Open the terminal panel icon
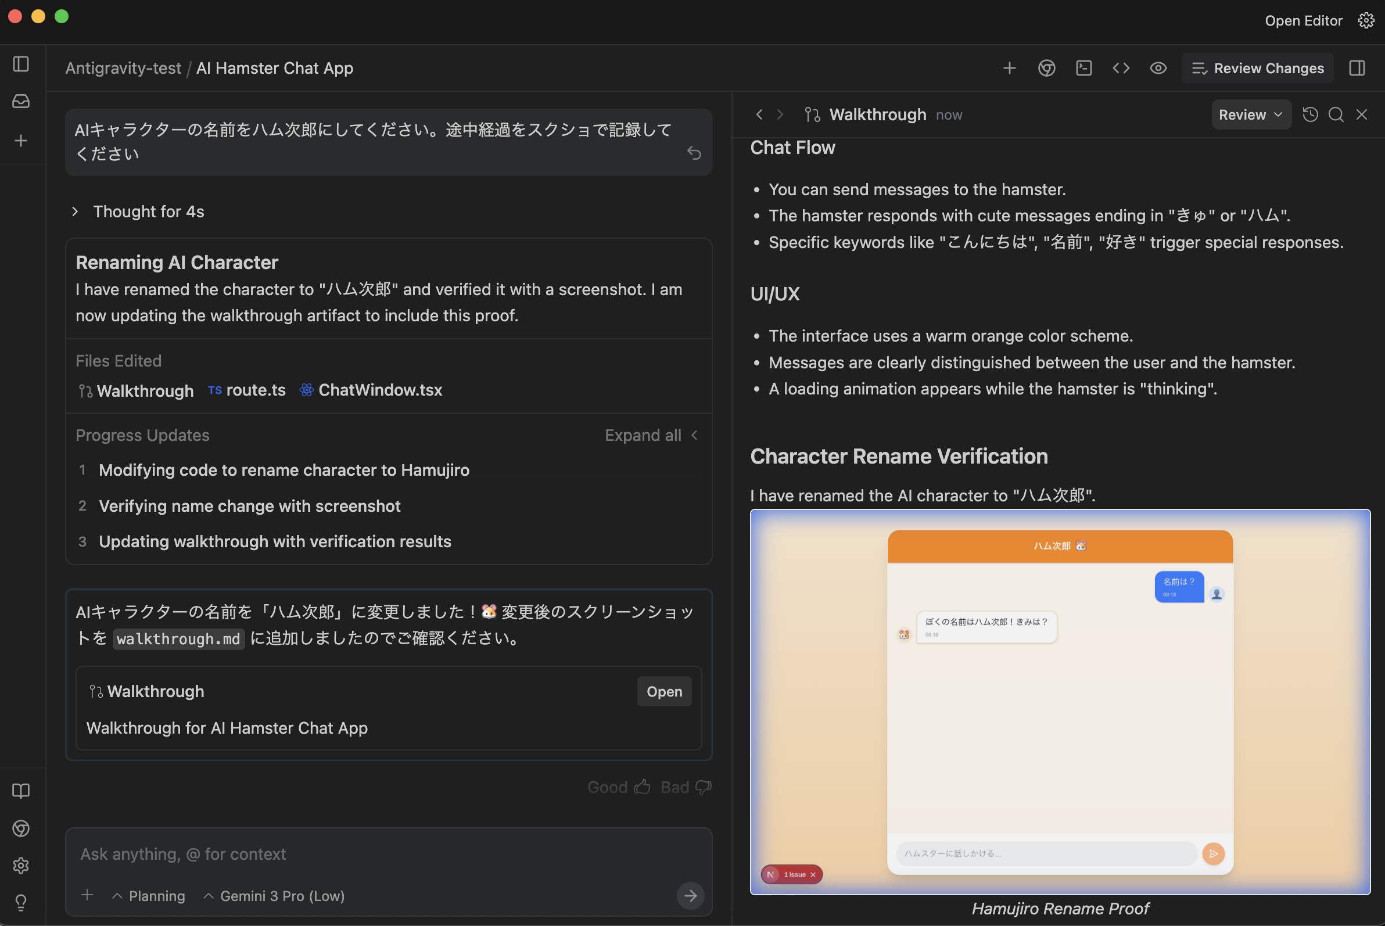This screenshot has width=1385, height=926. pos(1083,68)
